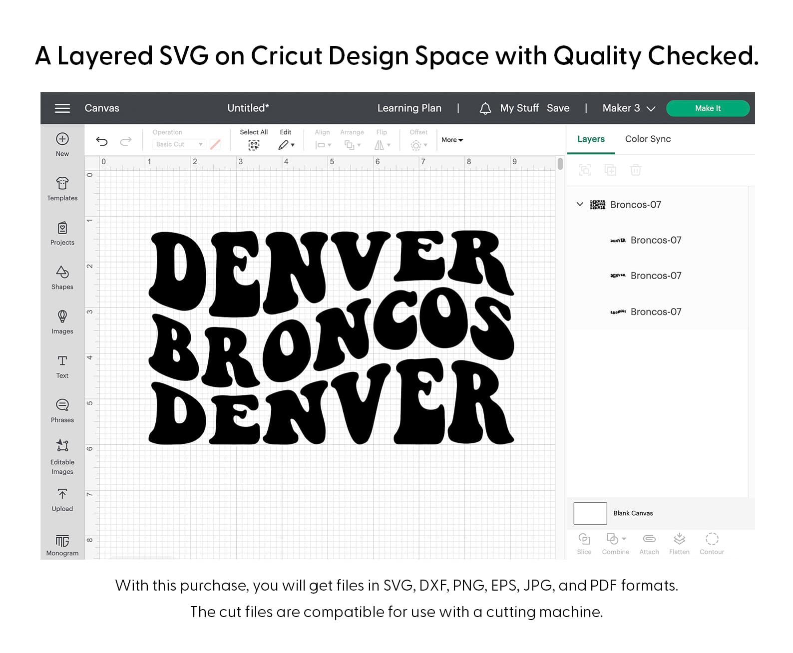Select the Layers tab
Image resolution: width=793 pixels, height=653 pixels.
591,139
